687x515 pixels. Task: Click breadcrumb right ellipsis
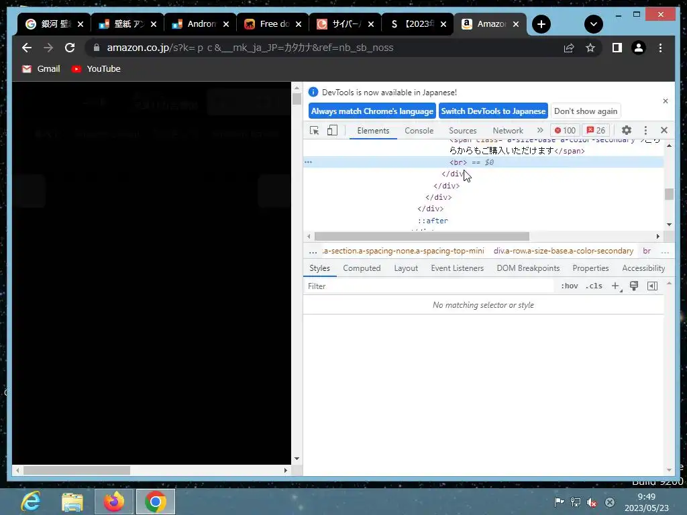tap(665, 251)
